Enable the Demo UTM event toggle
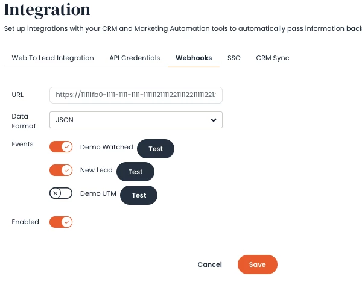 (61, 193)
